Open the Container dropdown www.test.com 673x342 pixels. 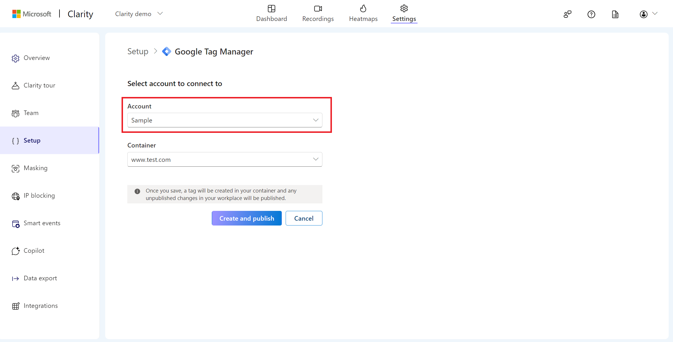[x=225, y=160]
